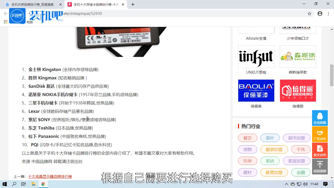Click the 装机吧 site logo

tap(17, 16)
